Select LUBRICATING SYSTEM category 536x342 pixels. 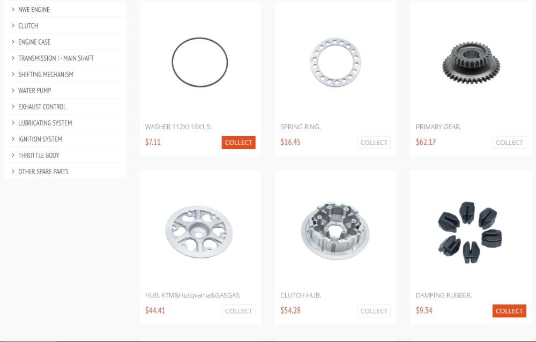[45, 123]
